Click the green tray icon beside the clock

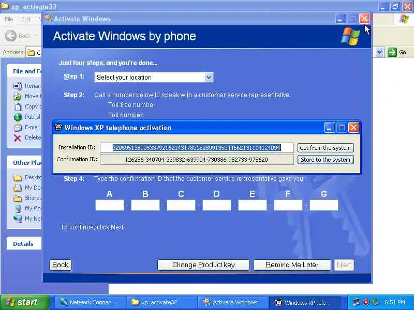click(375, 302)
